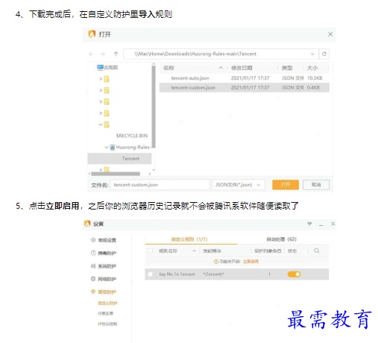
Task: Minimize the 设置 window
Action: coord(321,224)
